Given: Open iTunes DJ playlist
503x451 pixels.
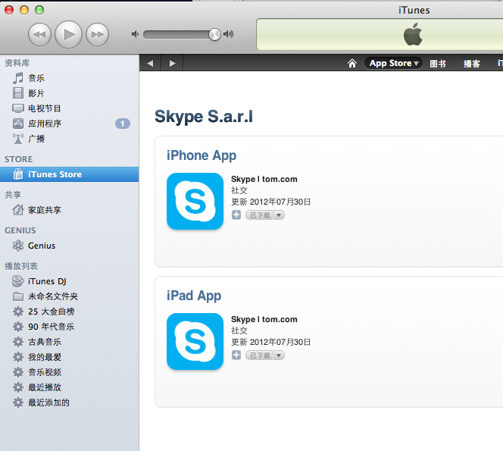Looking at the screenshot, I should tap(69, 281).
